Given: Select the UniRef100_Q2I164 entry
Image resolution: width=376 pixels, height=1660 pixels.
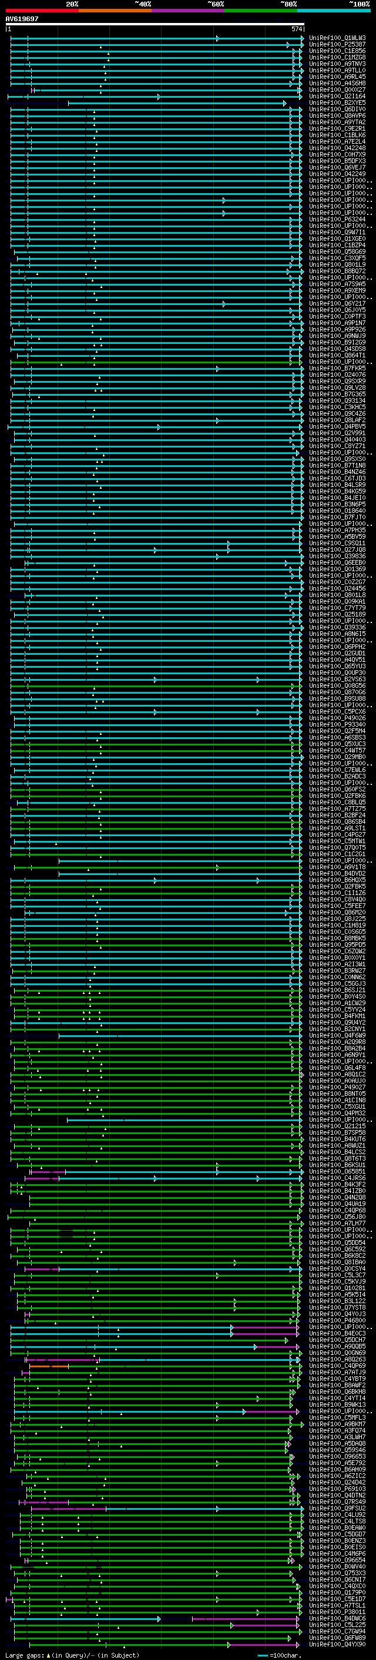Looking at the screenshot, I should click(x=337, y=97).
